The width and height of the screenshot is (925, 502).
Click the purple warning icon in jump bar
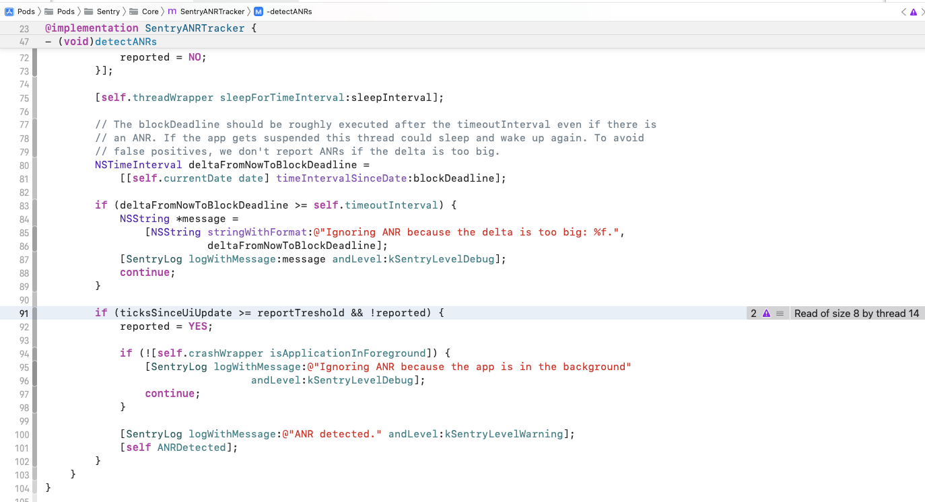coord(913,11)
